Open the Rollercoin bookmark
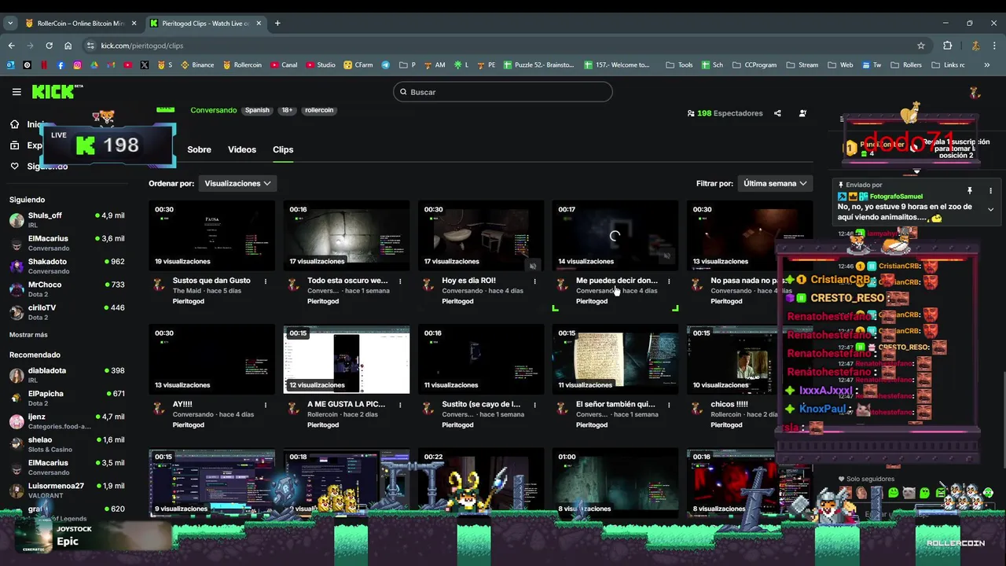The image size is (1006, 566). click(x=242, y=65)
